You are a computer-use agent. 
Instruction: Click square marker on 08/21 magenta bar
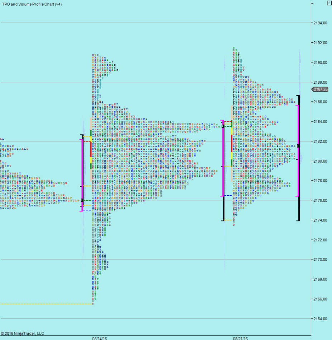223,126
